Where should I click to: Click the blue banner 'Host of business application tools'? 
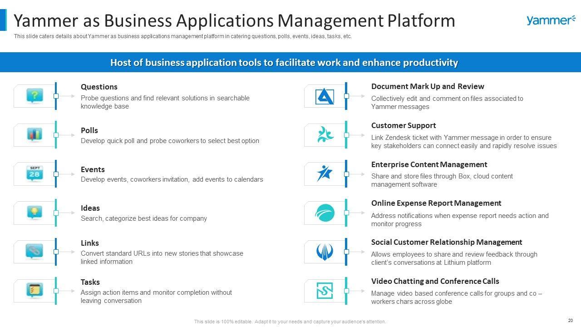click(x=290, y=63)
